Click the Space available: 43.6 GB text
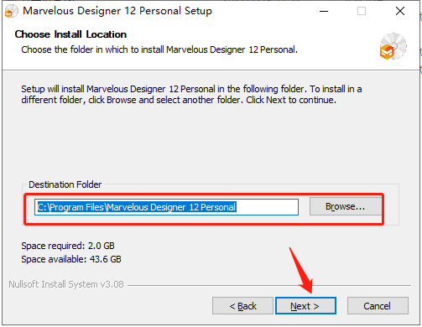The image size is (422, 327). tap(71, 259)
